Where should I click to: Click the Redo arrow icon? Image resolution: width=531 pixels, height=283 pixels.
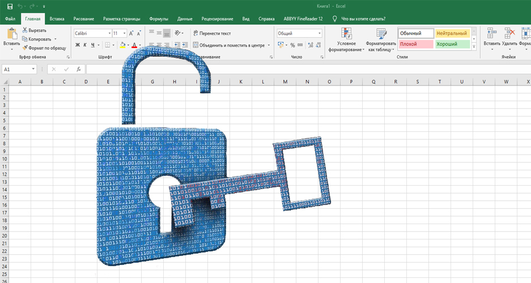[x=32, y=6]
